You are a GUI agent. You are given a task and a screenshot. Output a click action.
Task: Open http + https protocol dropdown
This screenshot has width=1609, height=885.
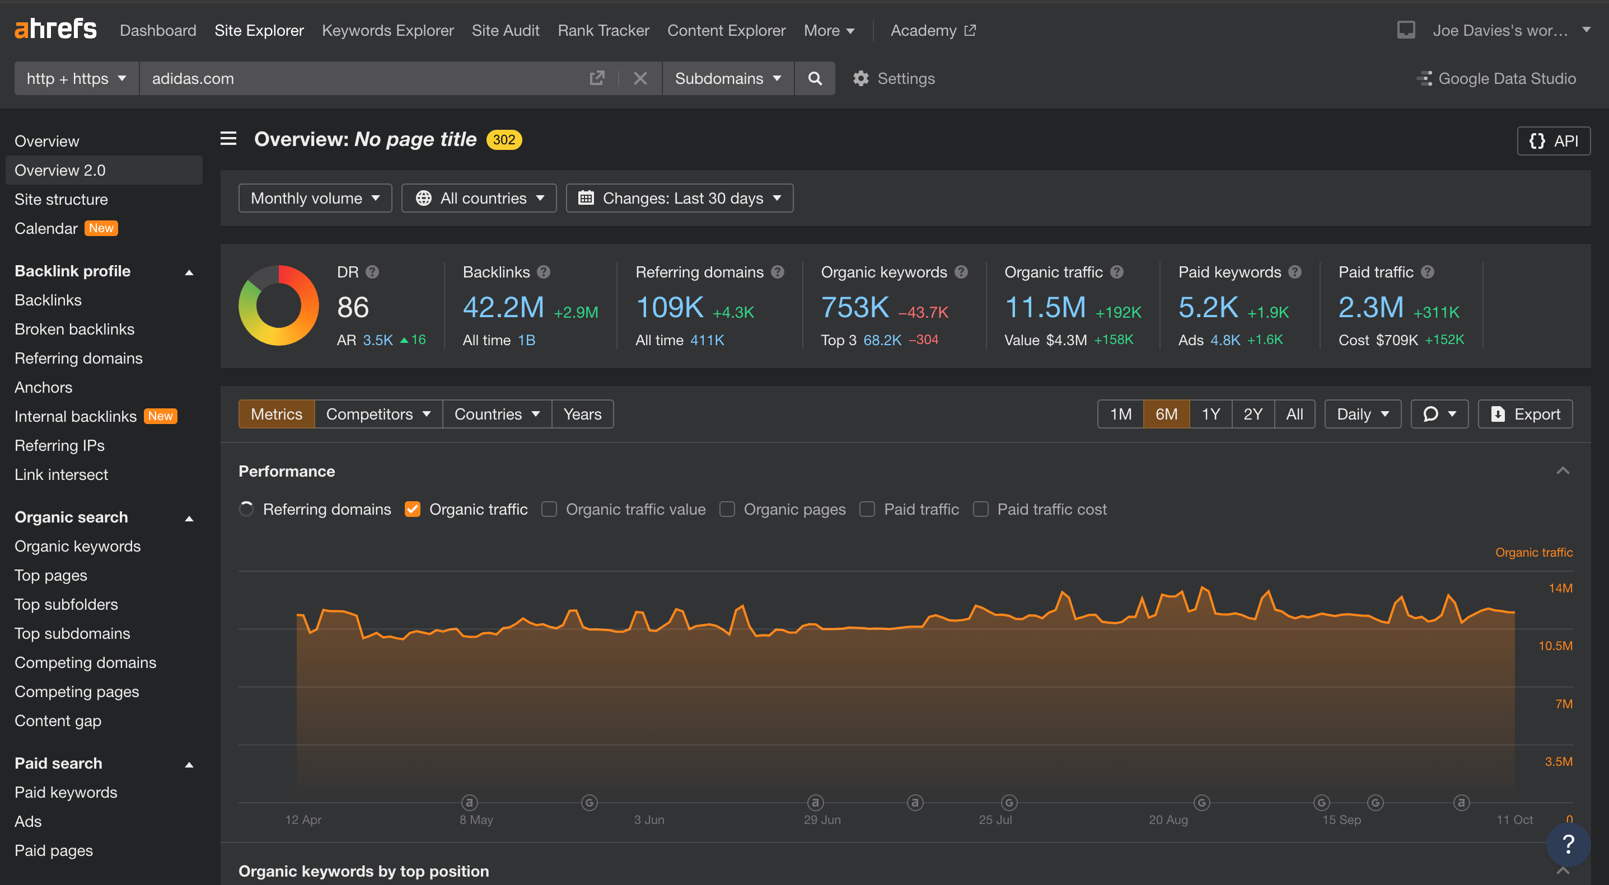click(76, 78)
